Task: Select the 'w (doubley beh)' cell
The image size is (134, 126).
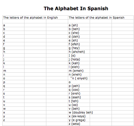Action: coord(79,112)
